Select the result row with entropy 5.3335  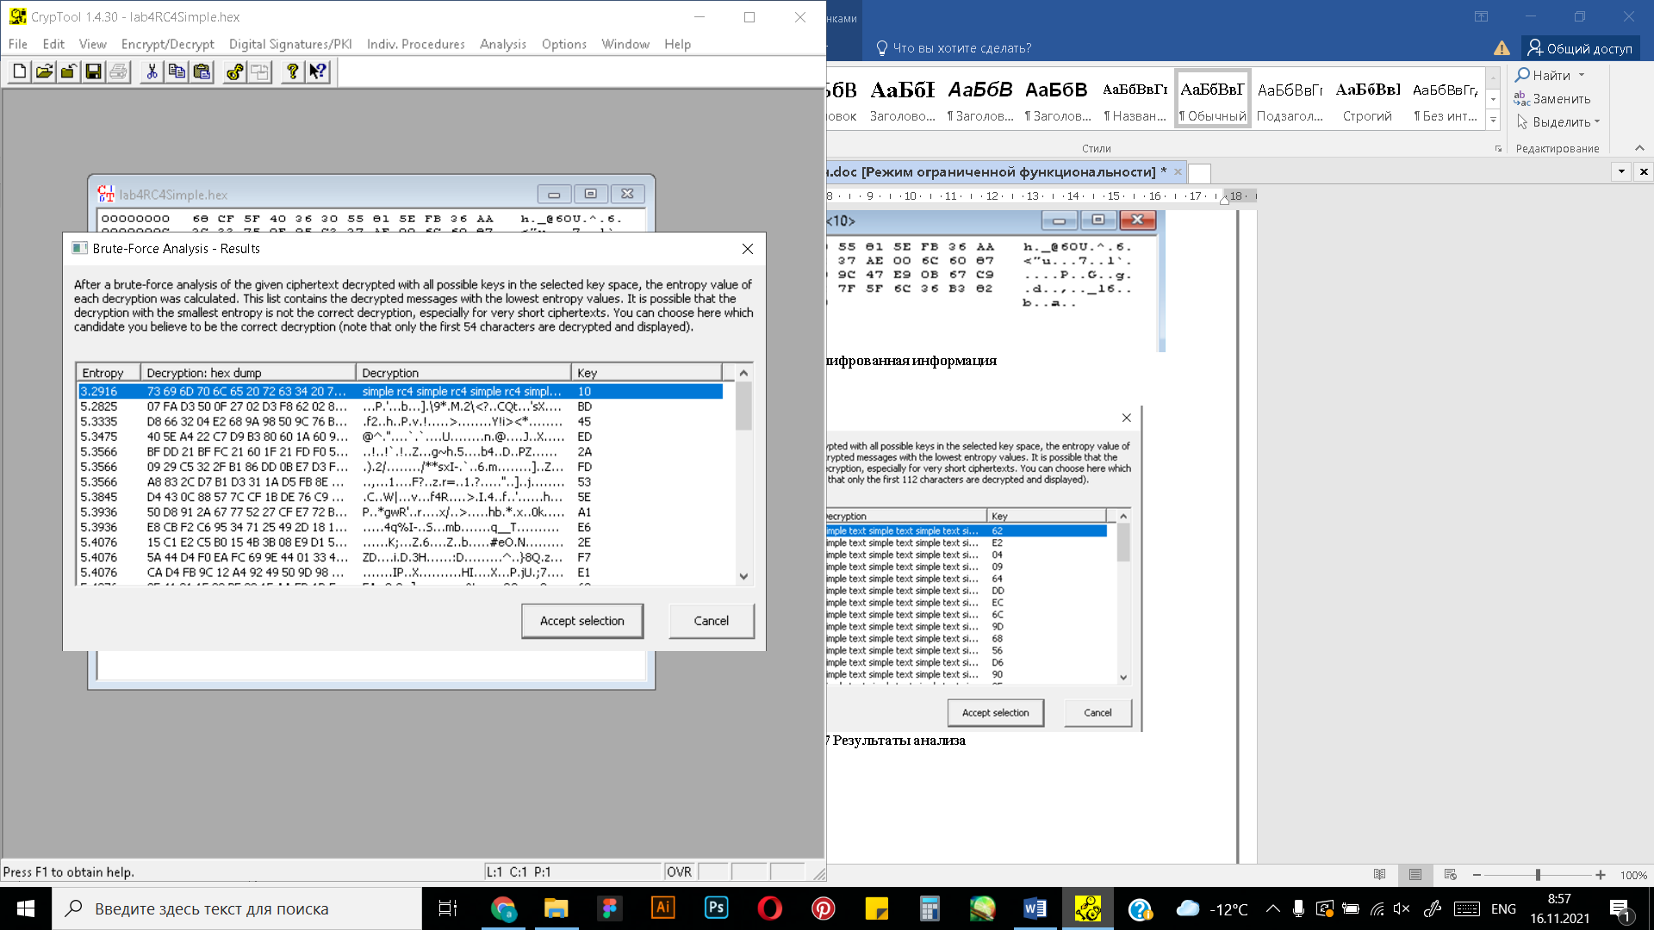click(x=401, y=422)
